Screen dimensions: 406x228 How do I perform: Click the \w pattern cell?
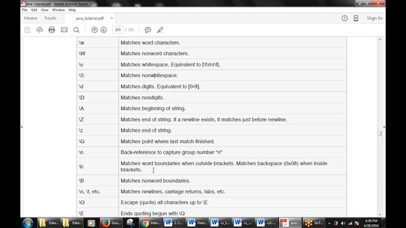pyautogui.click(x=98, y=42)
